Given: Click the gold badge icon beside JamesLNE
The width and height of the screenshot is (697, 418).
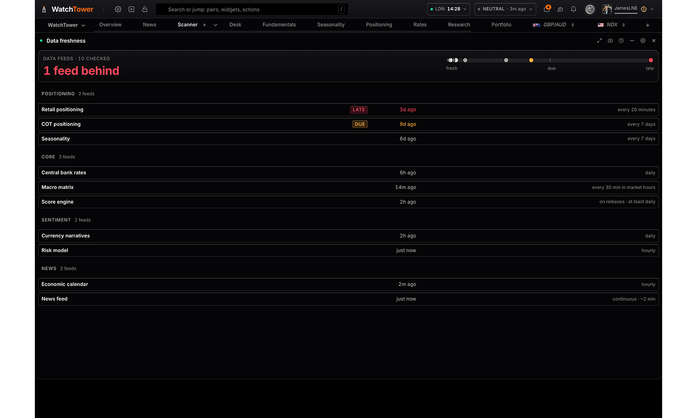Looking at the screenshot, I should (x=644, y=9).
